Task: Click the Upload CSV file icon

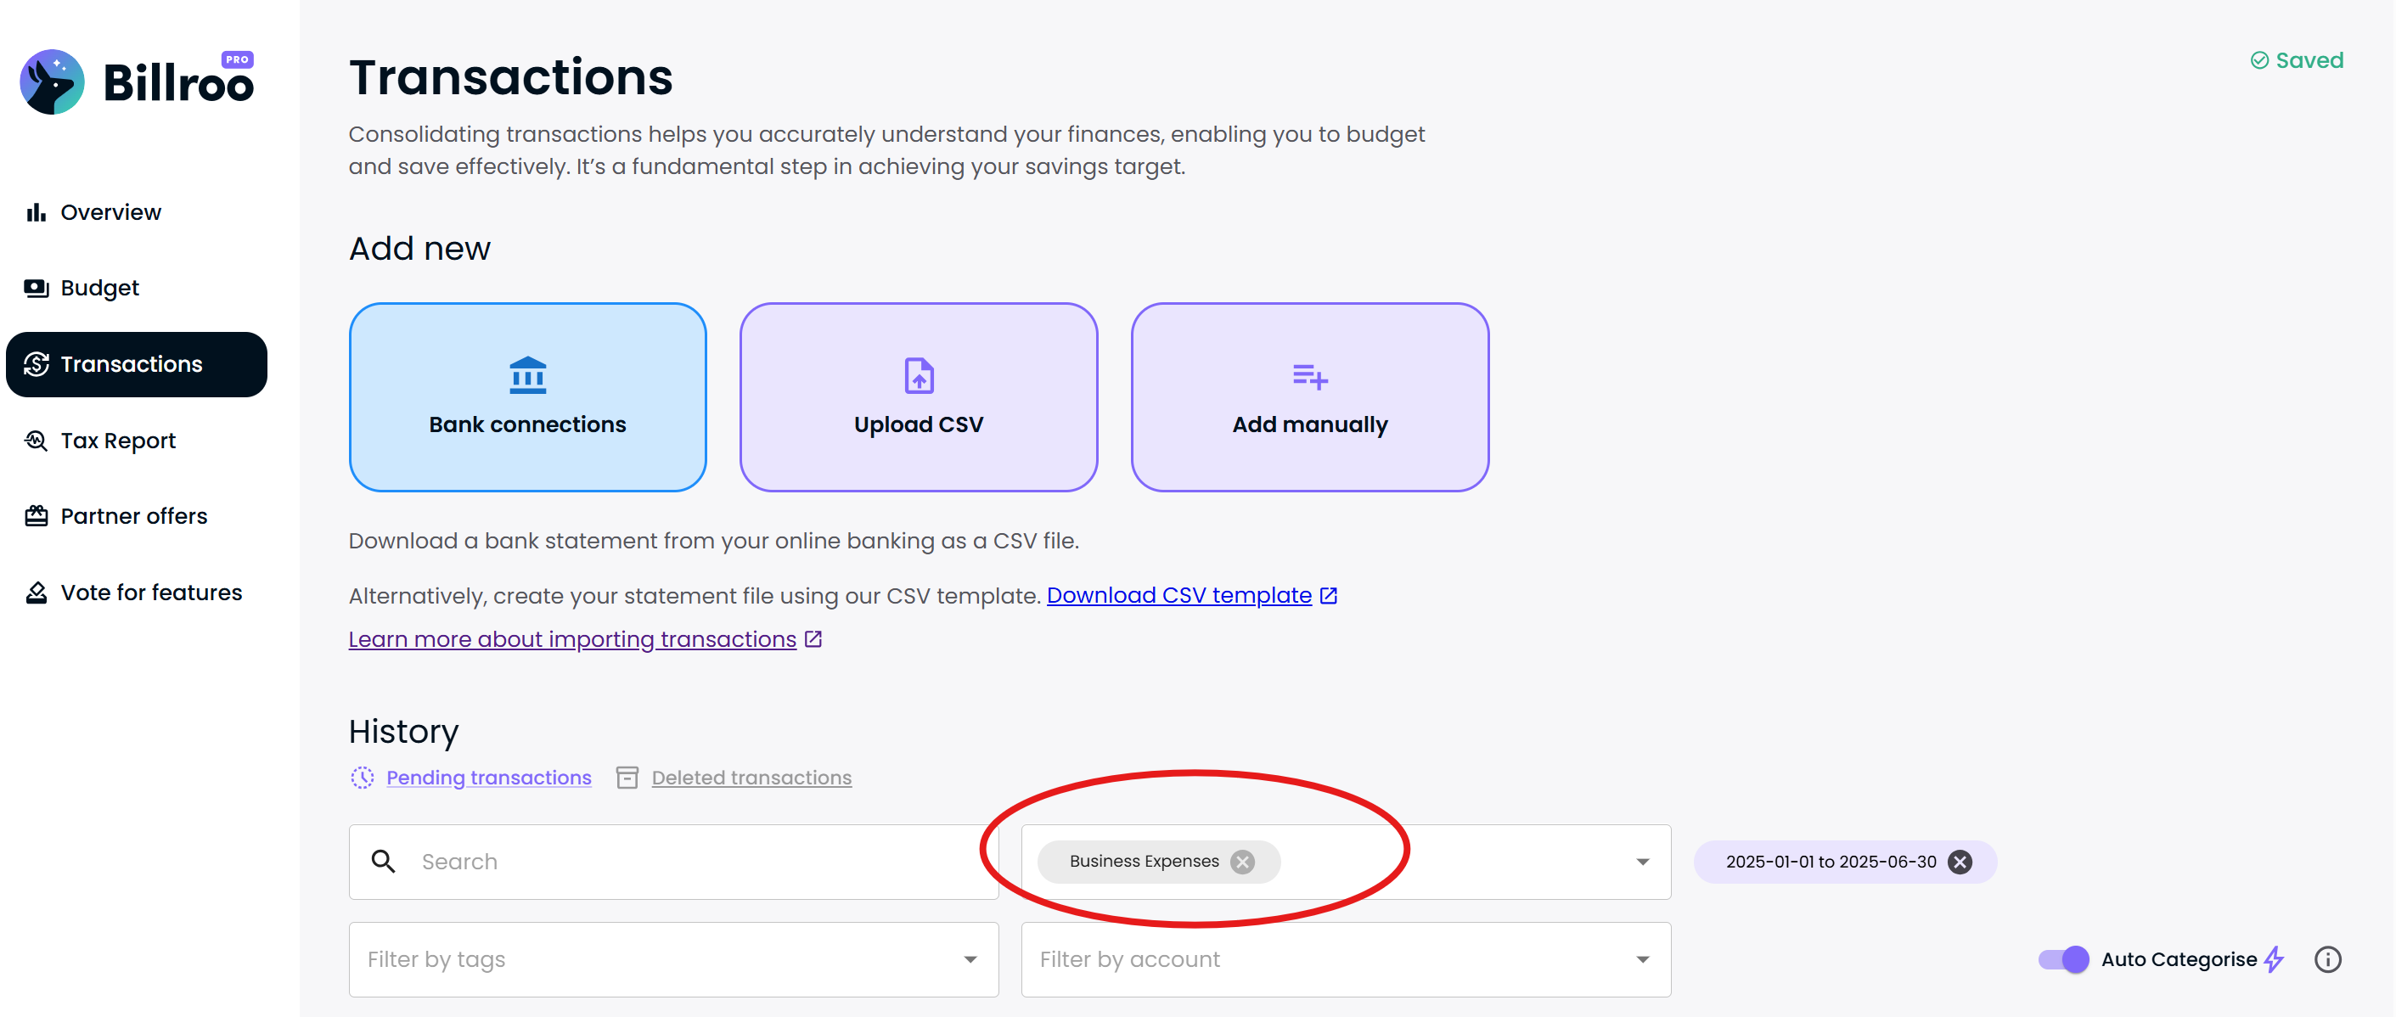Action: coord(919,375)
